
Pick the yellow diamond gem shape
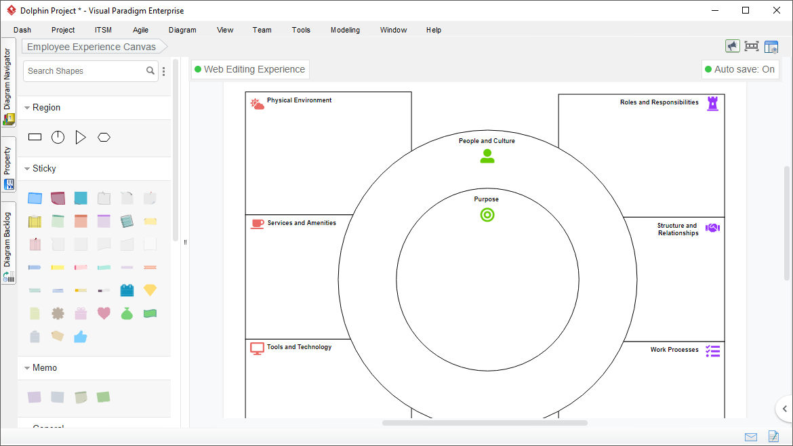point(150,290)
